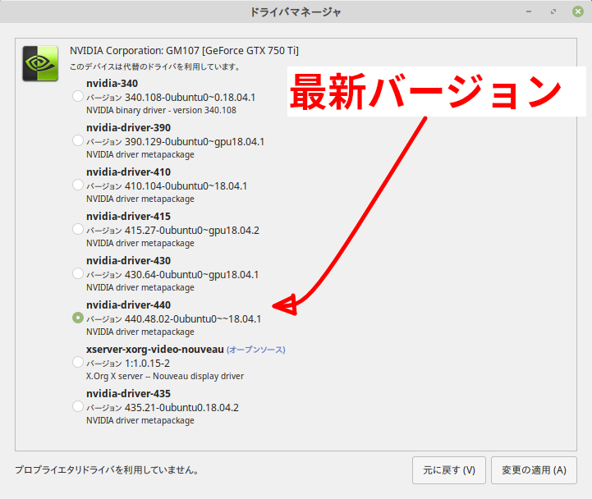Choose the nvidia-driver-410 radio option
Viewport: 592px width, 499px height.
[x=78, y=185]
